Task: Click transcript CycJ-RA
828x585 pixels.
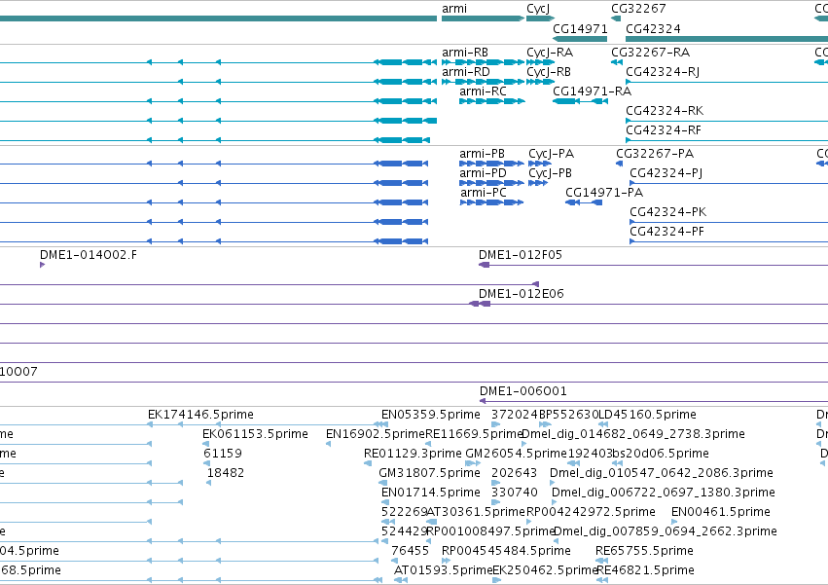Action: coord(549,53)
